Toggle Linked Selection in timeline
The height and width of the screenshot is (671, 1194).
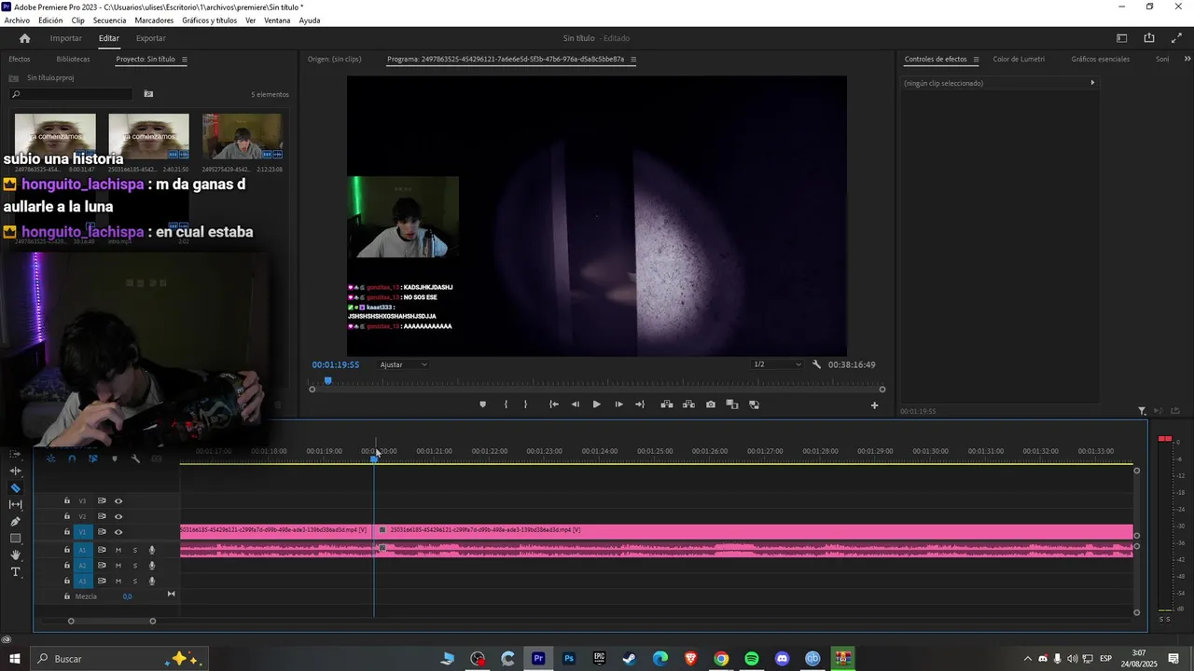pos(93,459)
